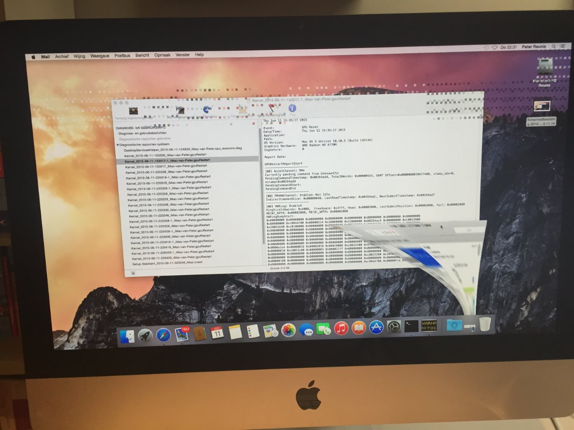
Task: Select Diagnostische rapporten gebruiker in the sidebar
Action: (x=144, y=139)
